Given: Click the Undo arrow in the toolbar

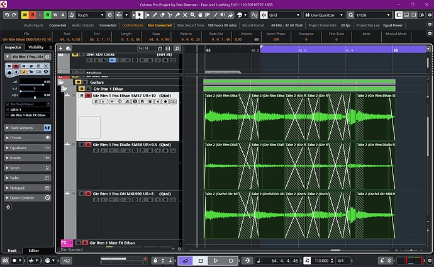Looking at the screenshot, I should [x=7, y=15].
